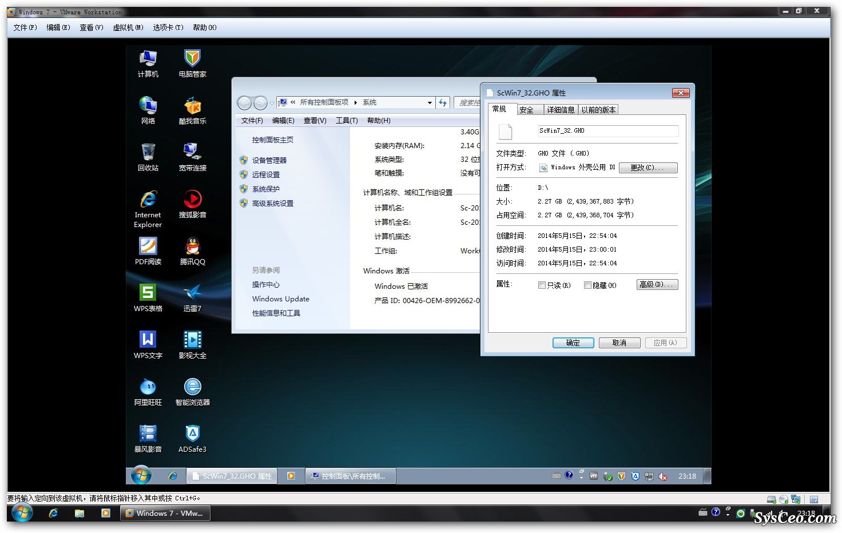Open 性能信息和工具 link
The image size is (842, 533).
pos(276,313)
